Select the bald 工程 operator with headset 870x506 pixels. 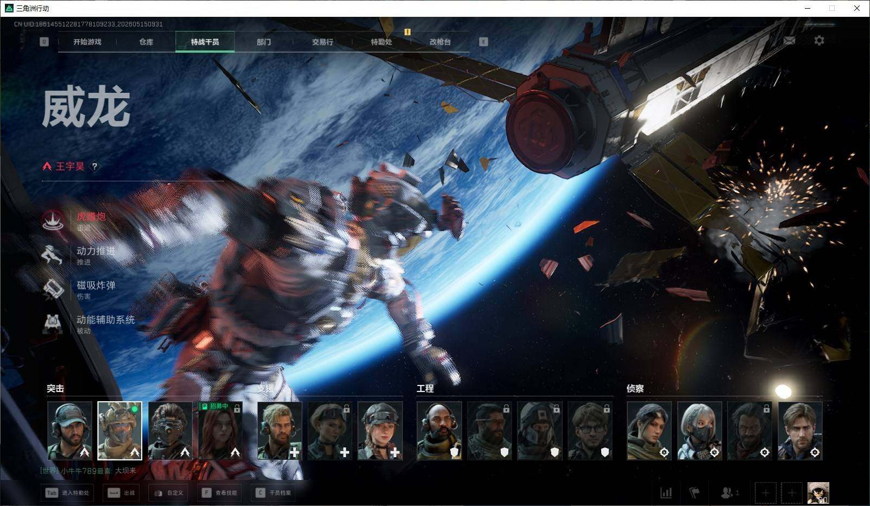(439, 431)
